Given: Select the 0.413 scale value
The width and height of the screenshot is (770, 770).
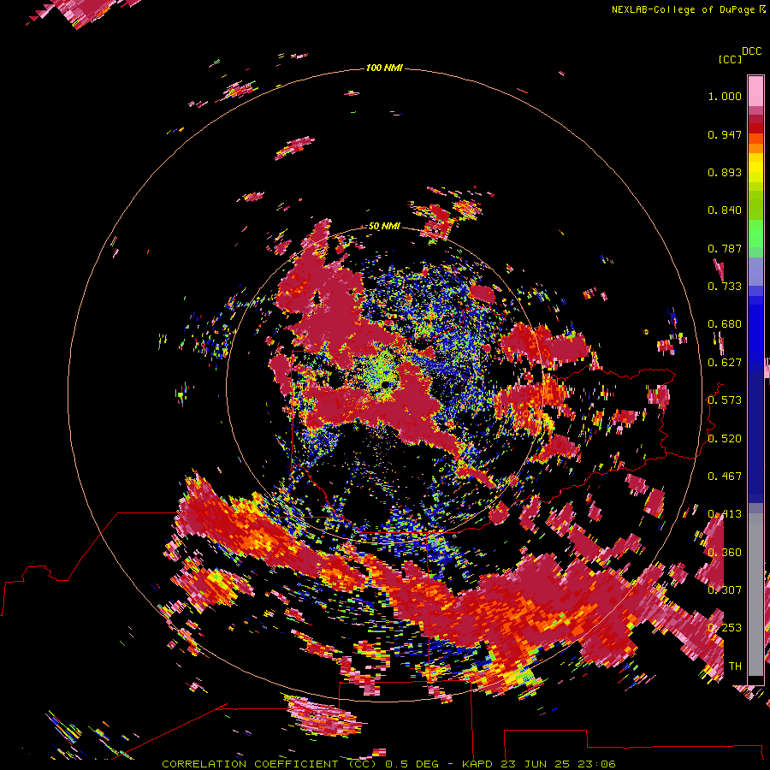Looking at the screenshot, I should 725,514.
